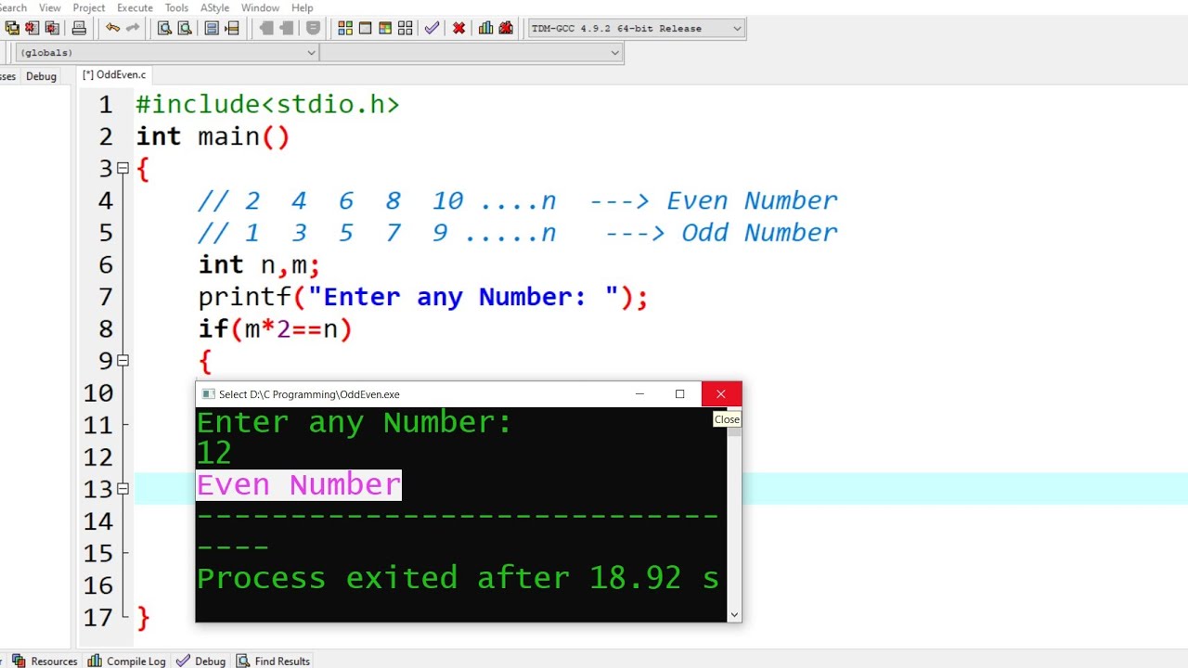
Task: Click the Rebuild All toolbar icon
Action: (405, 28)
